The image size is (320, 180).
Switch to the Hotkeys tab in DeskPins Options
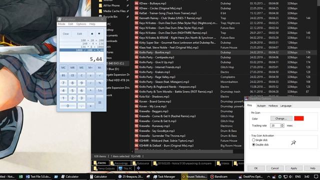[273, 105]
